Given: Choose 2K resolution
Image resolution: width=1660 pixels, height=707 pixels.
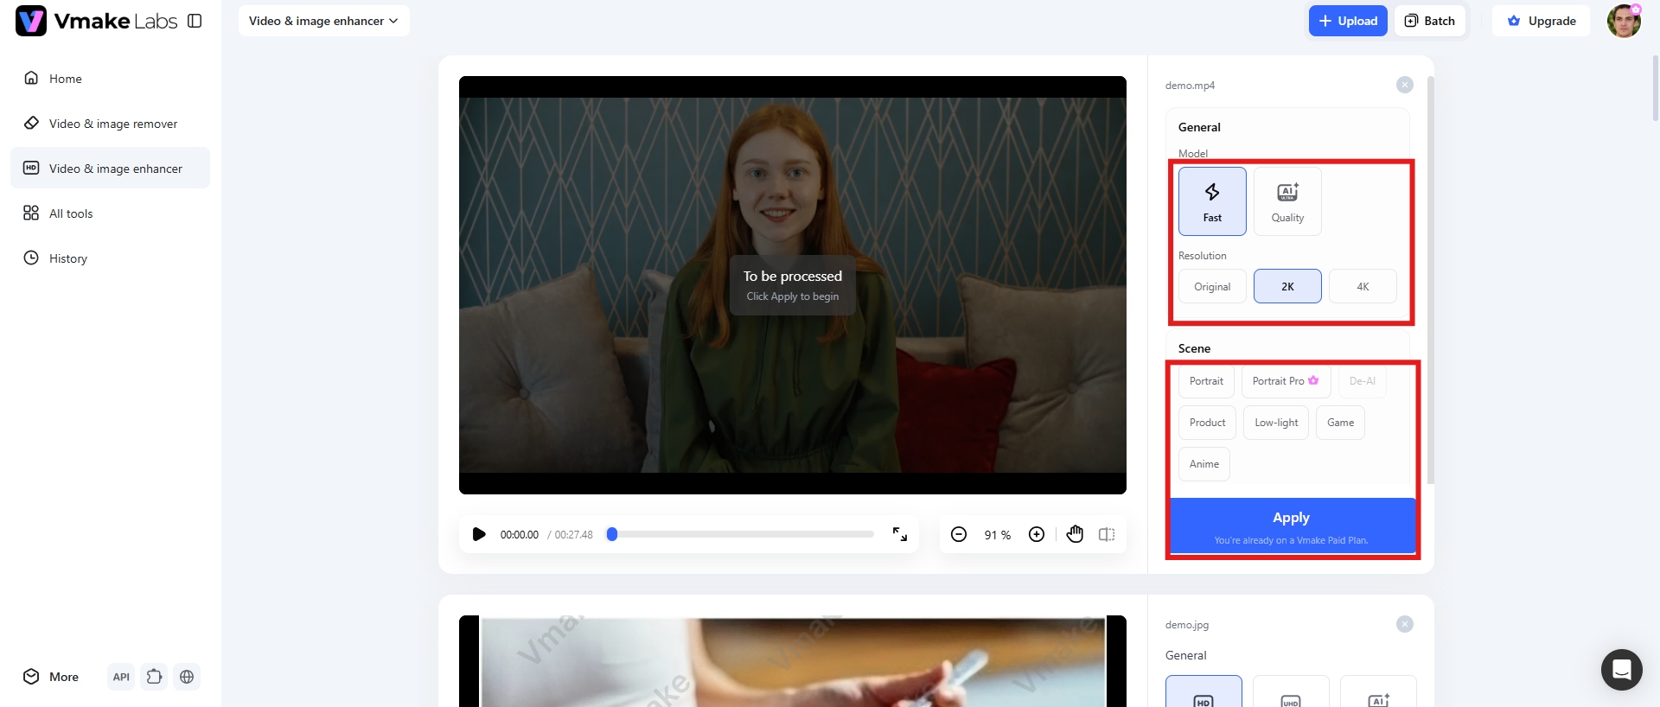Looking at the screenshot, I should (x=1287, y=286).
